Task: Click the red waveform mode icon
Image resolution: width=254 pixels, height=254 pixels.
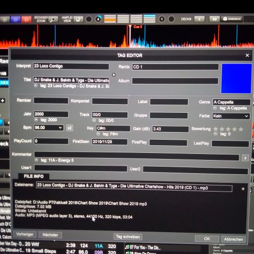Action: pos(26,19)
